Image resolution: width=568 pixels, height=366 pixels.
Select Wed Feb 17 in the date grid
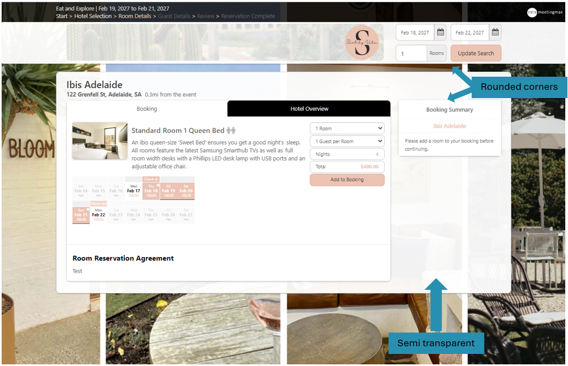134,191
